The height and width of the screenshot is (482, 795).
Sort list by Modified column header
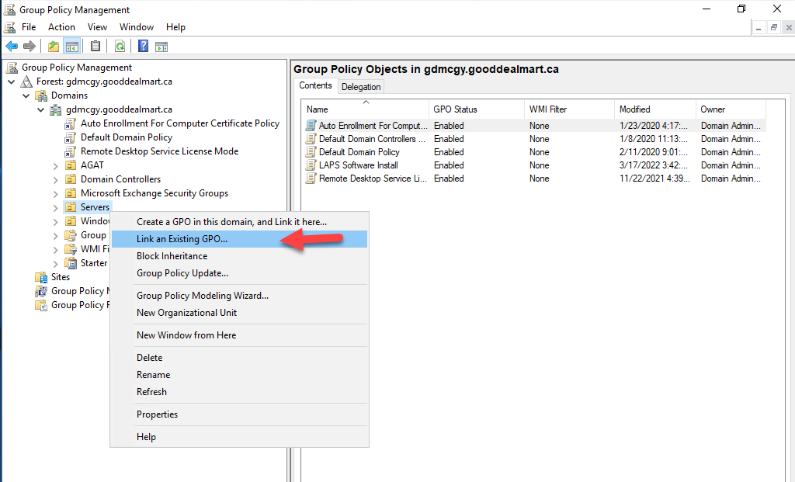(x=634, y=109)
